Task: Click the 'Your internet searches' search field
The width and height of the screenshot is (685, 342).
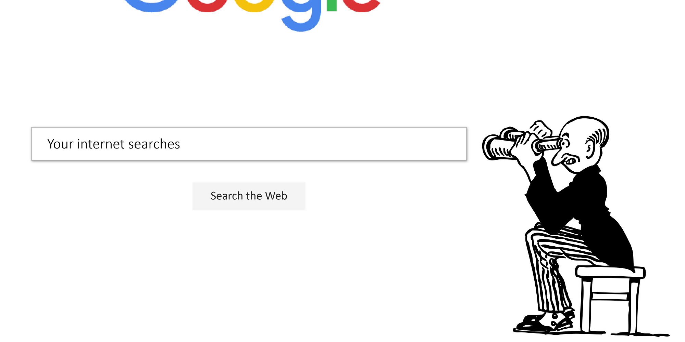Action: (249, 144)
